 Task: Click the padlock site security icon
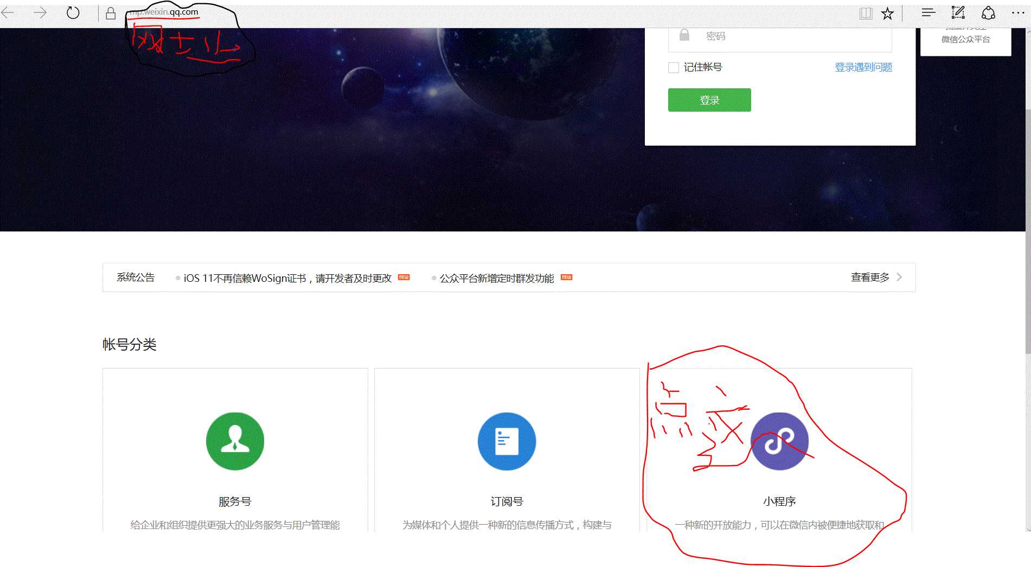click(111, 13)
